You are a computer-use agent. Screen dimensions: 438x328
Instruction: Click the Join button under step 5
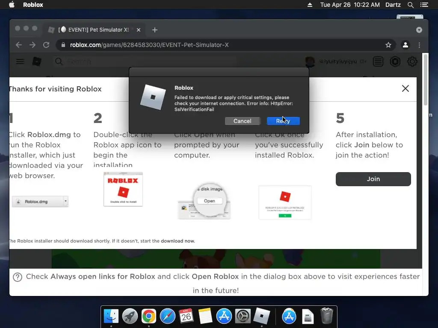373,179
